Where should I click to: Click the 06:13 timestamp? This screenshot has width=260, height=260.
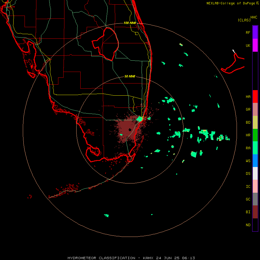(188, 258)
